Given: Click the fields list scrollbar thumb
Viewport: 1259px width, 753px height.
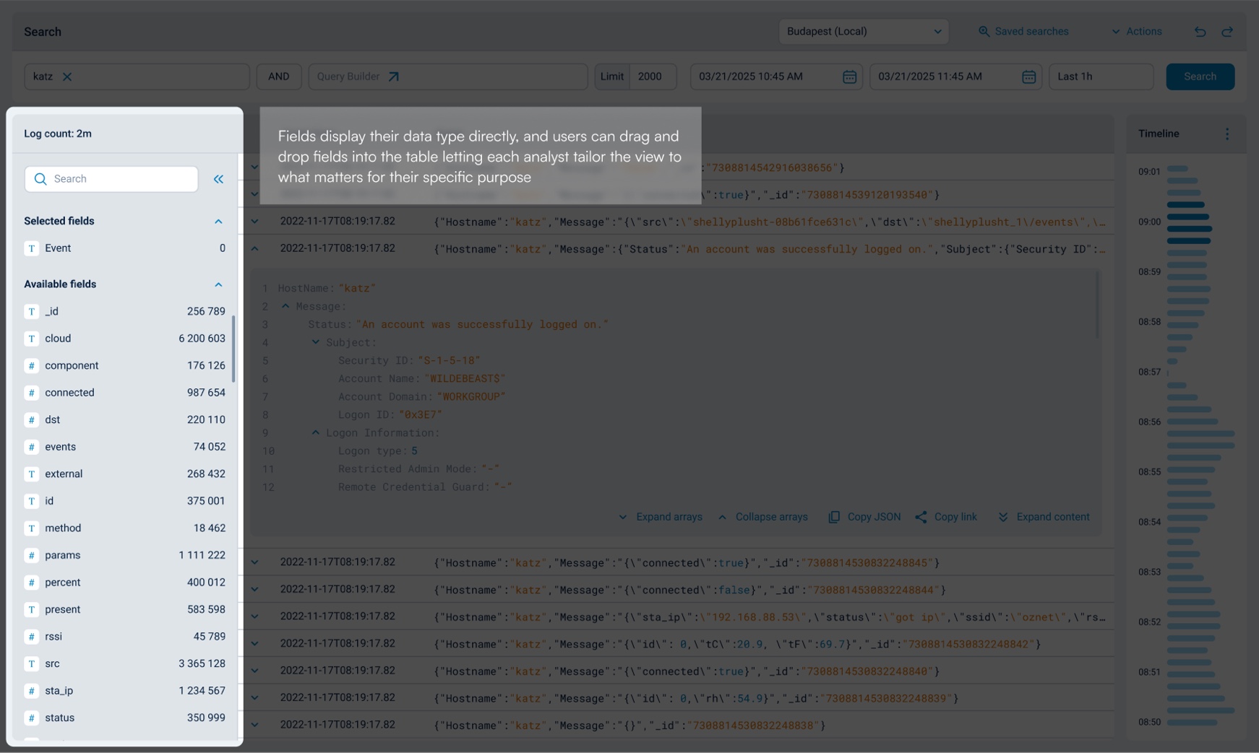Looking at the screenshot, I should coord(233,349).
